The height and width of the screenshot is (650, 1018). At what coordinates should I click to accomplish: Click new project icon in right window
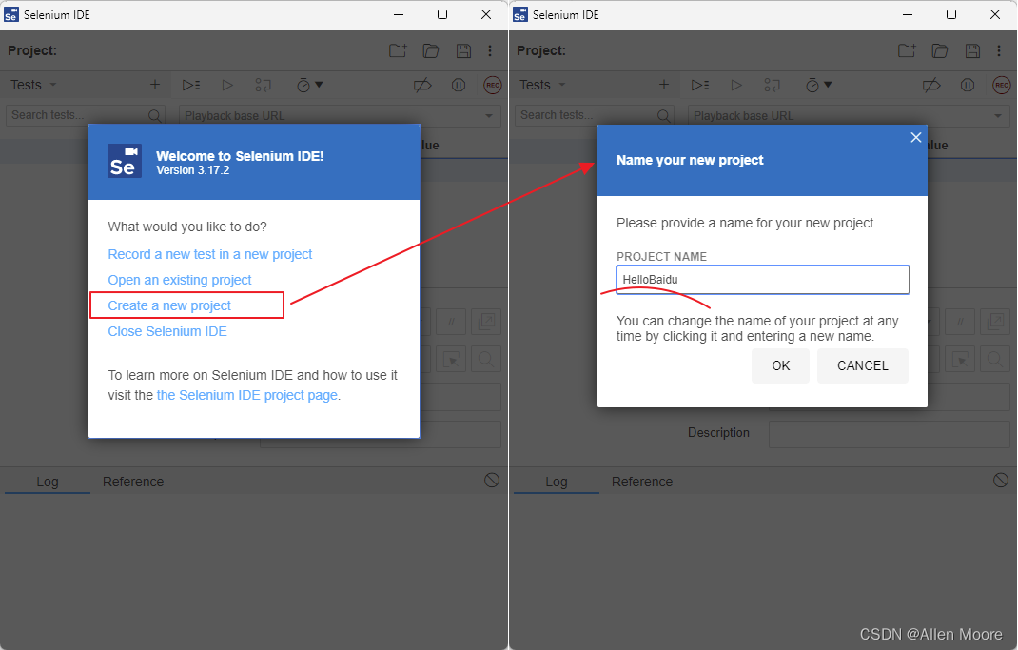pos(907,50)
